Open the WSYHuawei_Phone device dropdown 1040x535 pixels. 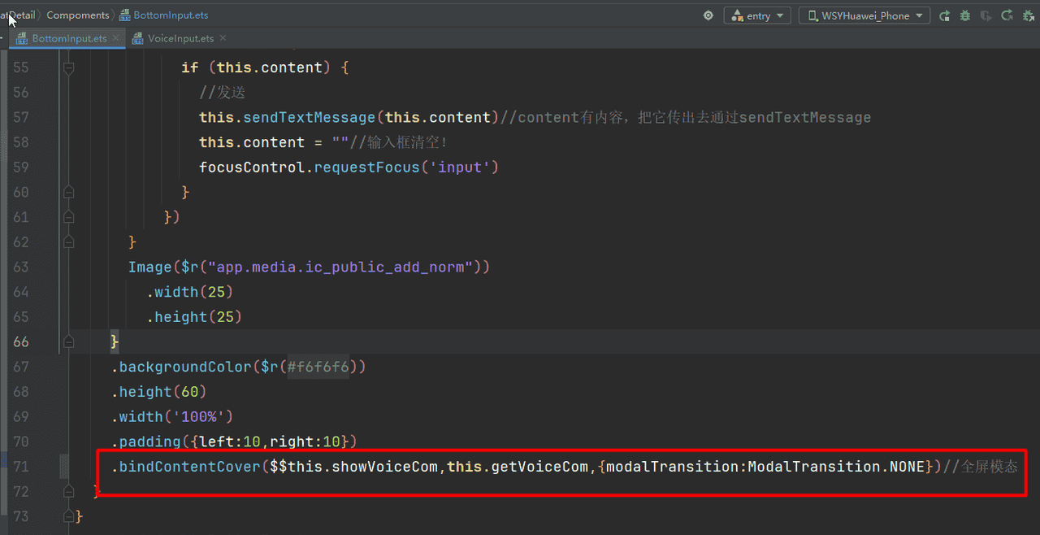[x=864, y=15]
